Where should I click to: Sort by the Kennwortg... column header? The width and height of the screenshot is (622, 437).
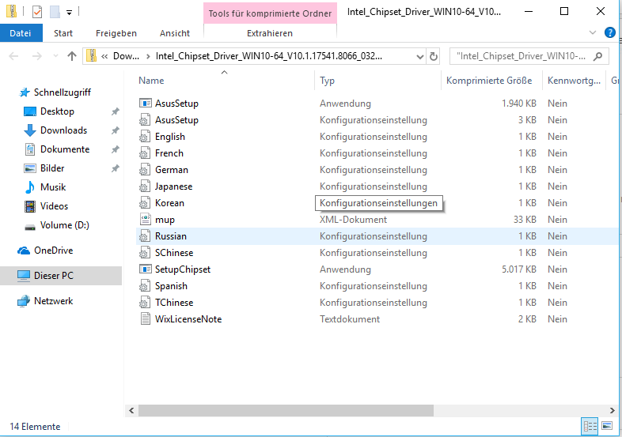point(574,81)
